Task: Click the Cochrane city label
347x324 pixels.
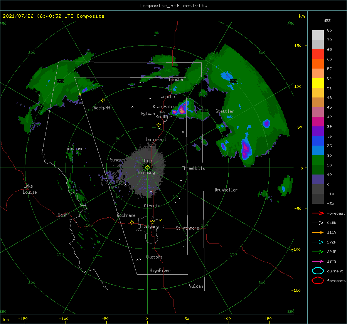Action: pyautogui.click(x=126, y=215)
